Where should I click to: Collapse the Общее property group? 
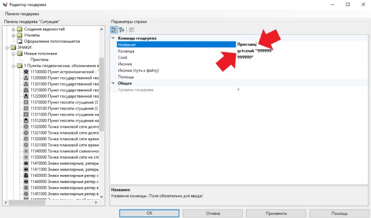coord(113,83)
